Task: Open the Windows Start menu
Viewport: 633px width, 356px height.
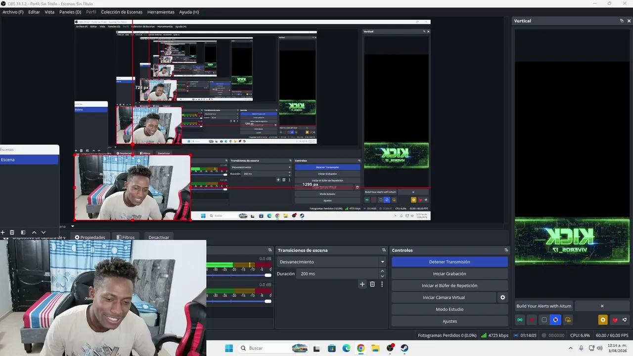Action: 229,348
